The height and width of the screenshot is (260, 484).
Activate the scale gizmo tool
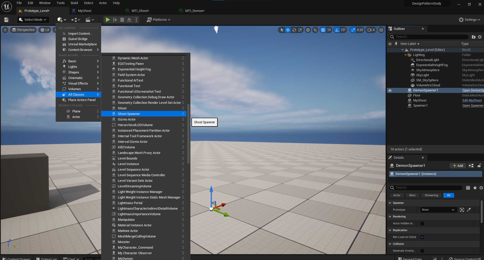(x=300, y=30)
